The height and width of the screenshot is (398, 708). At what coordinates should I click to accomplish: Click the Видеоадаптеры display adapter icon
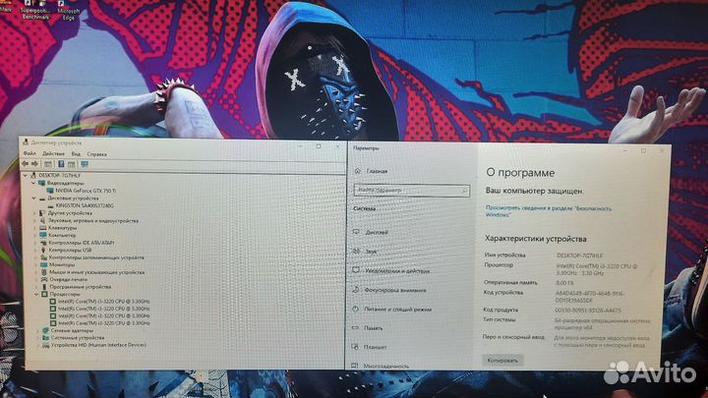point(42,183)
